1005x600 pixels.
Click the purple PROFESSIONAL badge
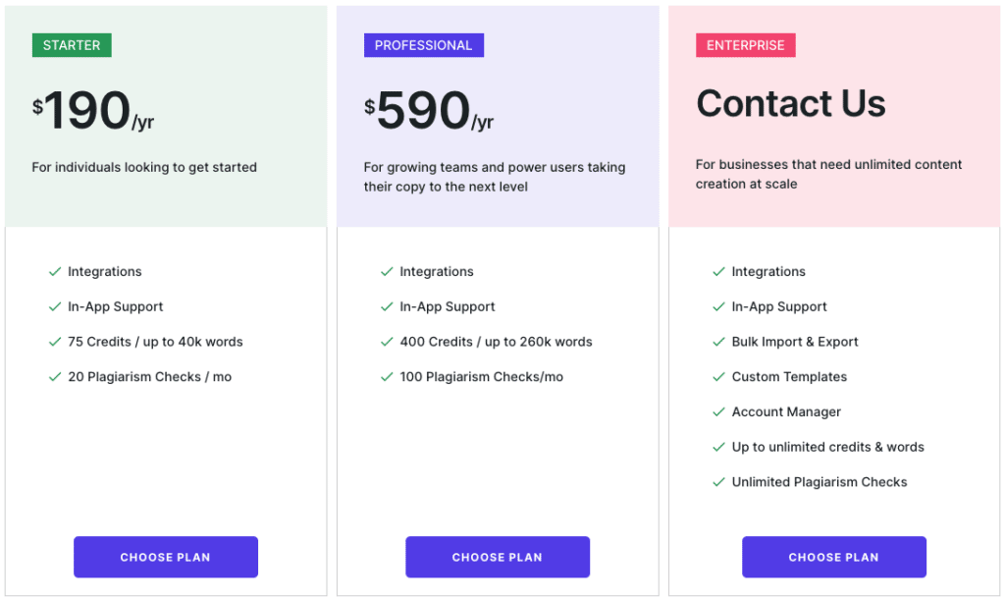click(424, 45)
